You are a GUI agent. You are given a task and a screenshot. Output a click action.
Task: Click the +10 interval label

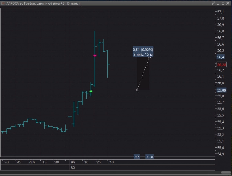pyautogui.click(x=150, y=157)
